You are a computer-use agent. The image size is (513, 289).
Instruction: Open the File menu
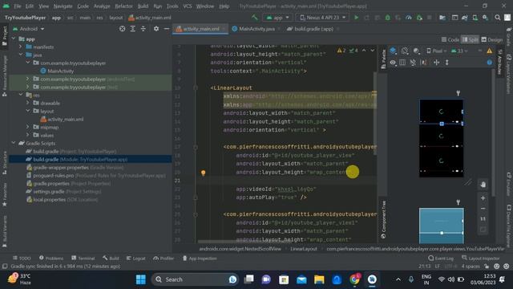[x=18, y=6]
